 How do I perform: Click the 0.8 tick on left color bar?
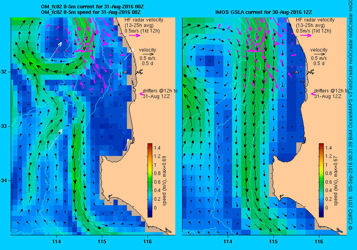[x=157, y=173]
